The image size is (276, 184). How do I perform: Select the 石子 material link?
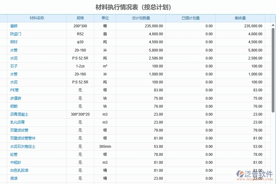[x=14, y=66]
